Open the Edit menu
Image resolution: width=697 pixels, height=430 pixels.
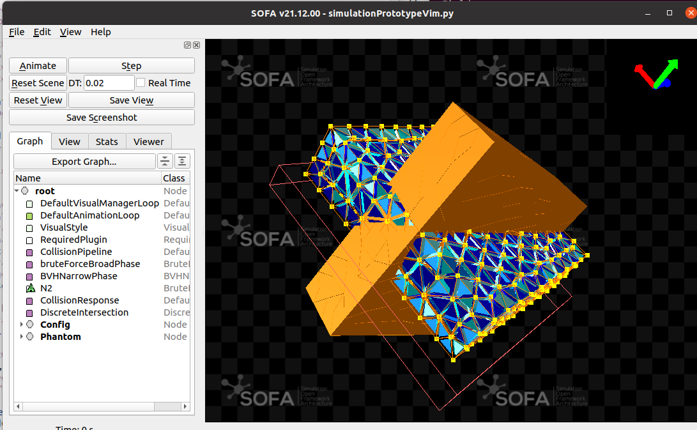tap(42, 31)
